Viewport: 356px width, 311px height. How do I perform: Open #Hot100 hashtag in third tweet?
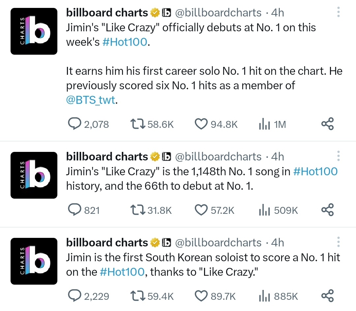(122, 272)
